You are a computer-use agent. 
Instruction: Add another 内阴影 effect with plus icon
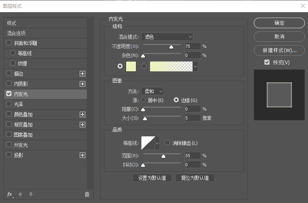click(x=82, y=84)
